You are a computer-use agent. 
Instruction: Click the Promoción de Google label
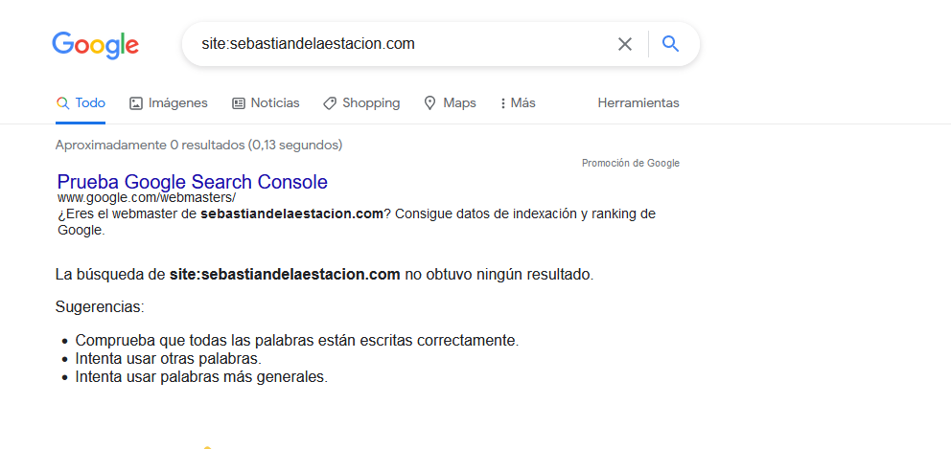tap(631, 163)
